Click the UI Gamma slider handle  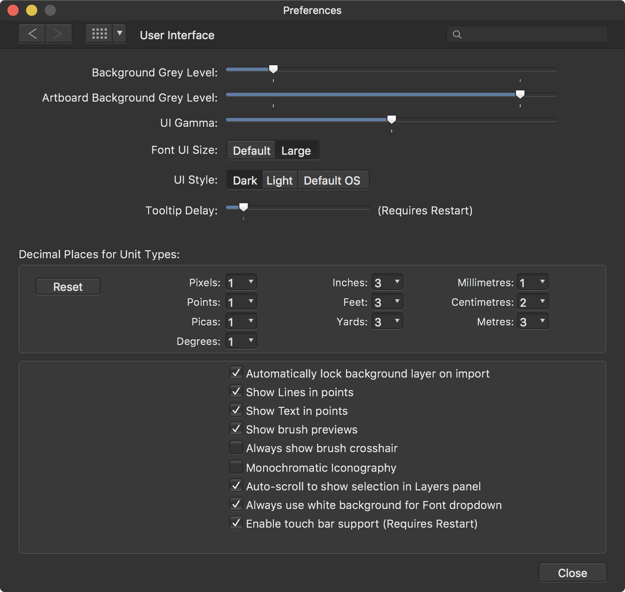click(392, 119)
